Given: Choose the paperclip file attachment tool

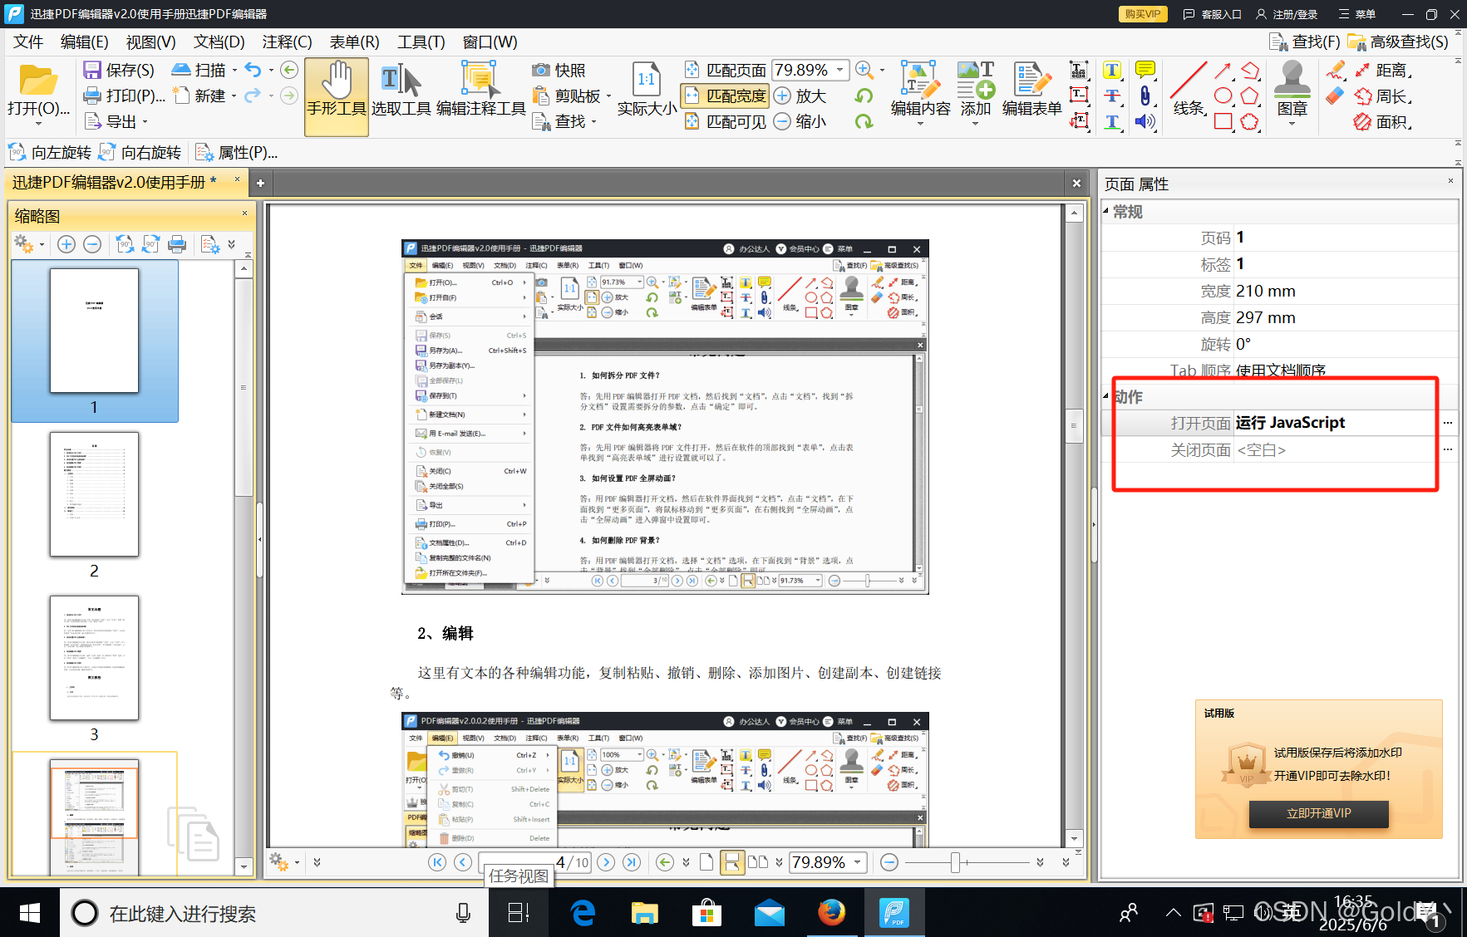Looking at the screenshot, I should pos(1145,96).
